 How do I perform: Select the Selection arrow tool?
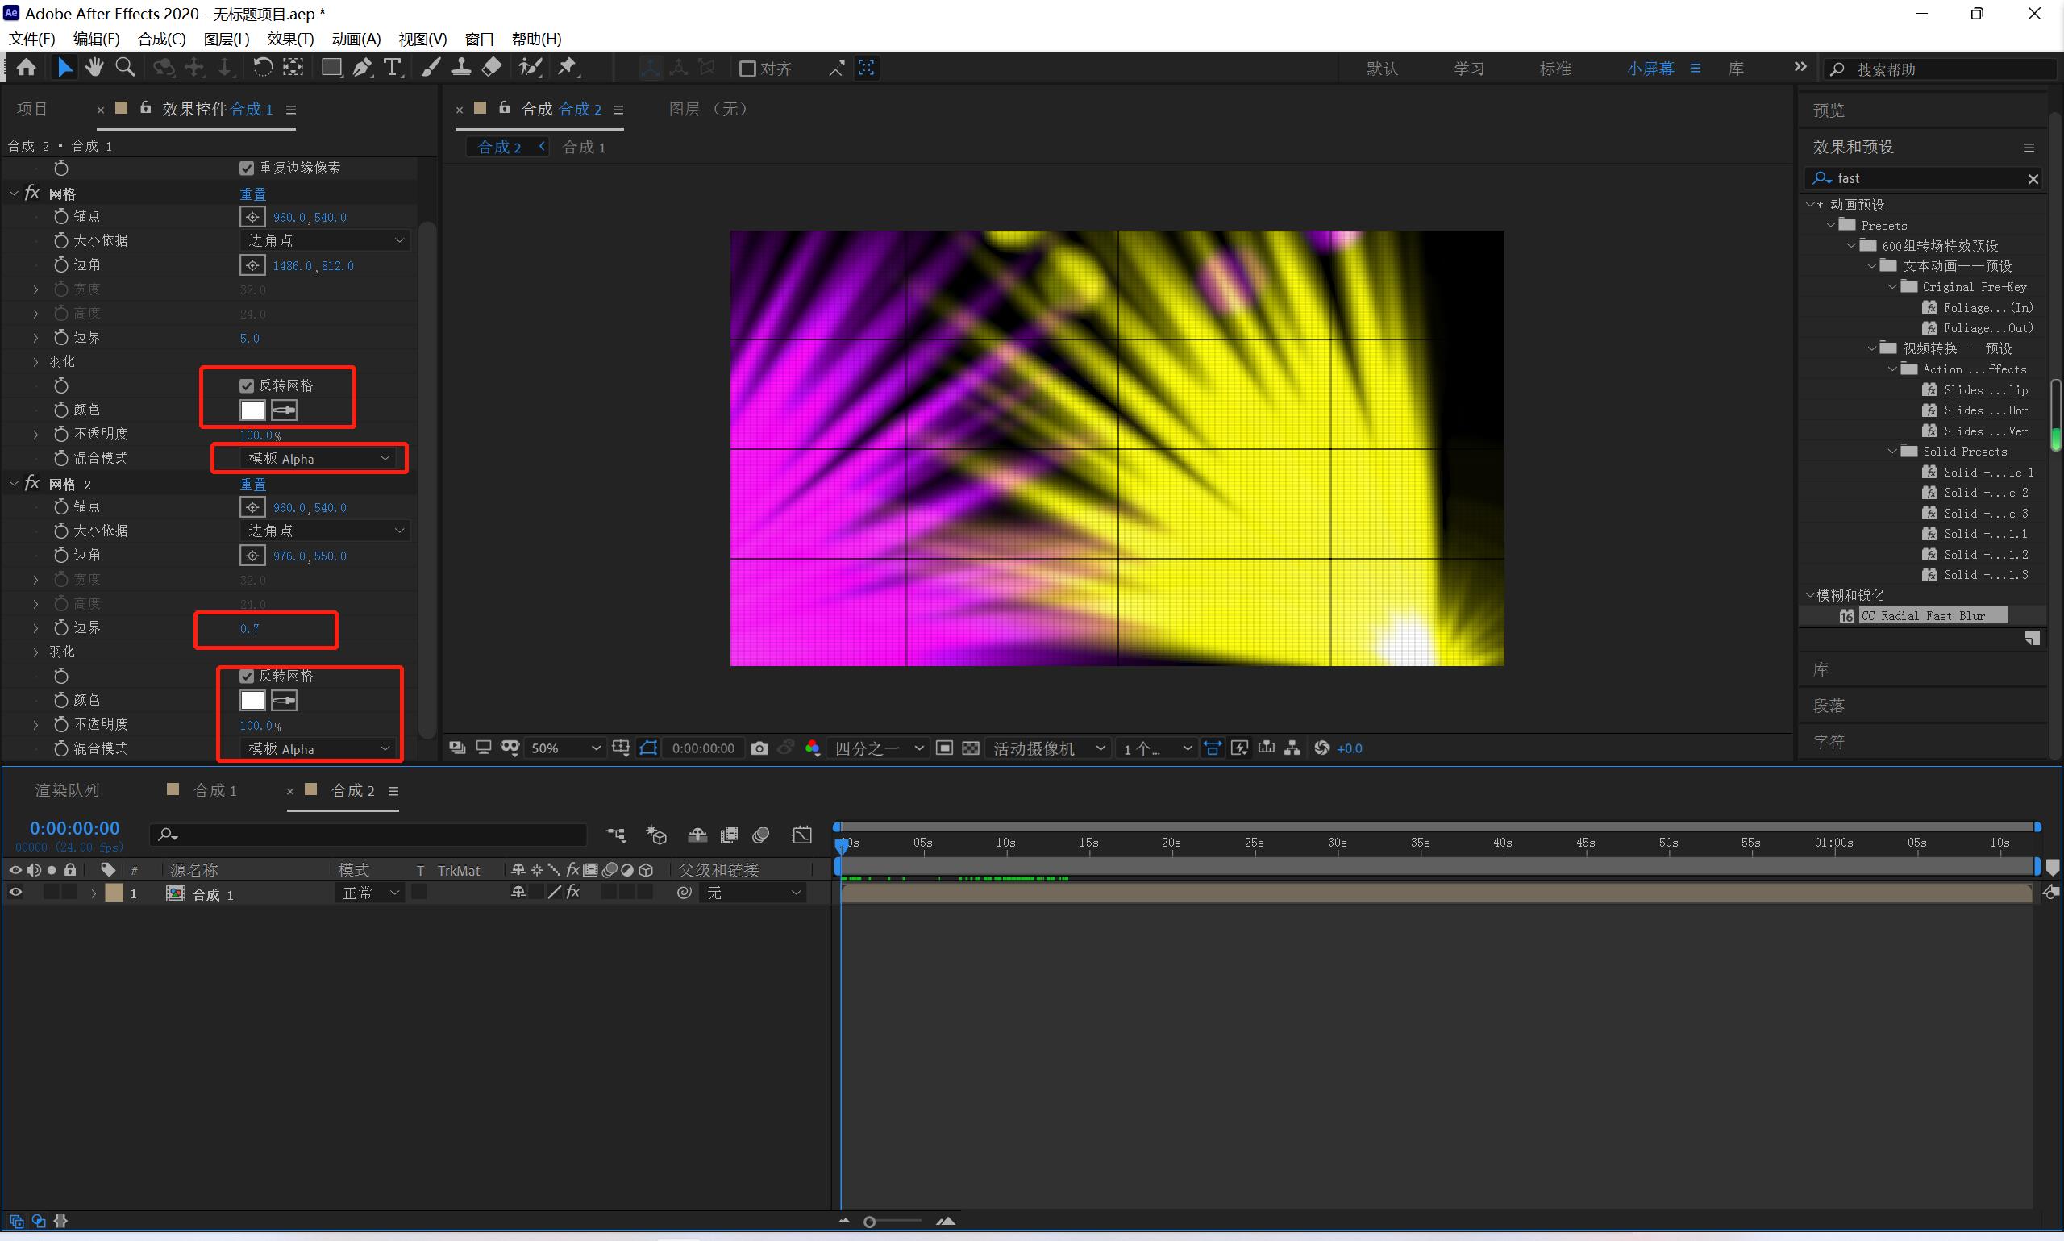click(64, 68)
